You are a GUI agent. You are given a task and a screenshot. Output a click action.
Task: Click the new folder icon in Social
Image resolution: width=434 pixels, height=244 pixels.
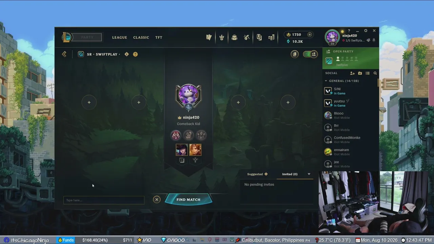click(x=360, y=73)
